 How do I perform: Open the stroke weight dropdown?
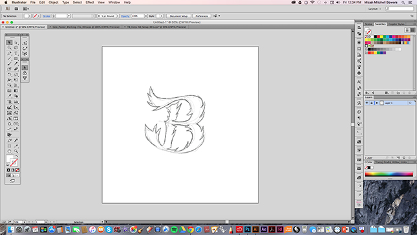pos(69,16)
